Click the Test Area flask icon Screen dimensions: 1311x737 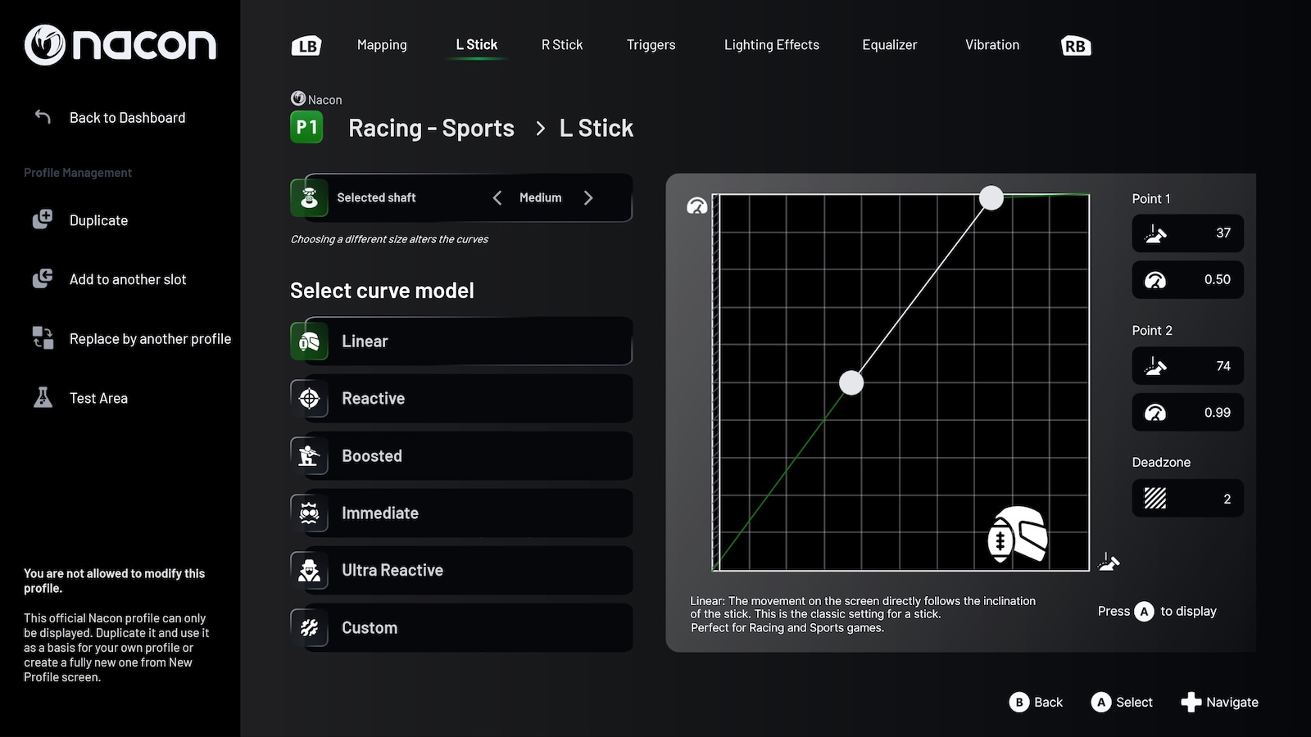click(x=43, y=398)
